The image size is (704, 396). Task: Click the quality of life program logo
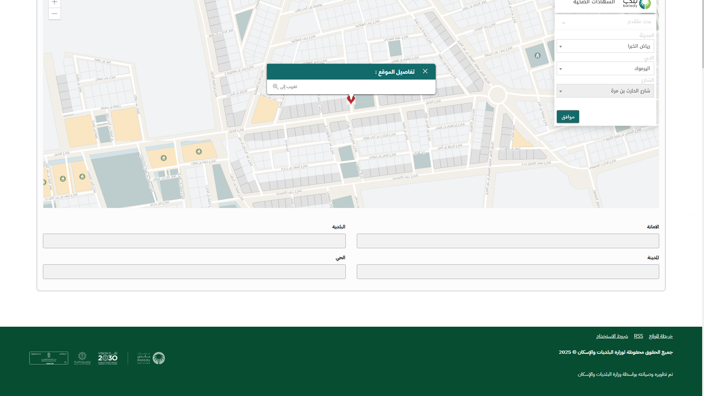click(82, 358)
